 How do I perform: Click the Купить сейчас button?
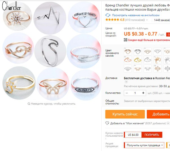coord(125,114)
